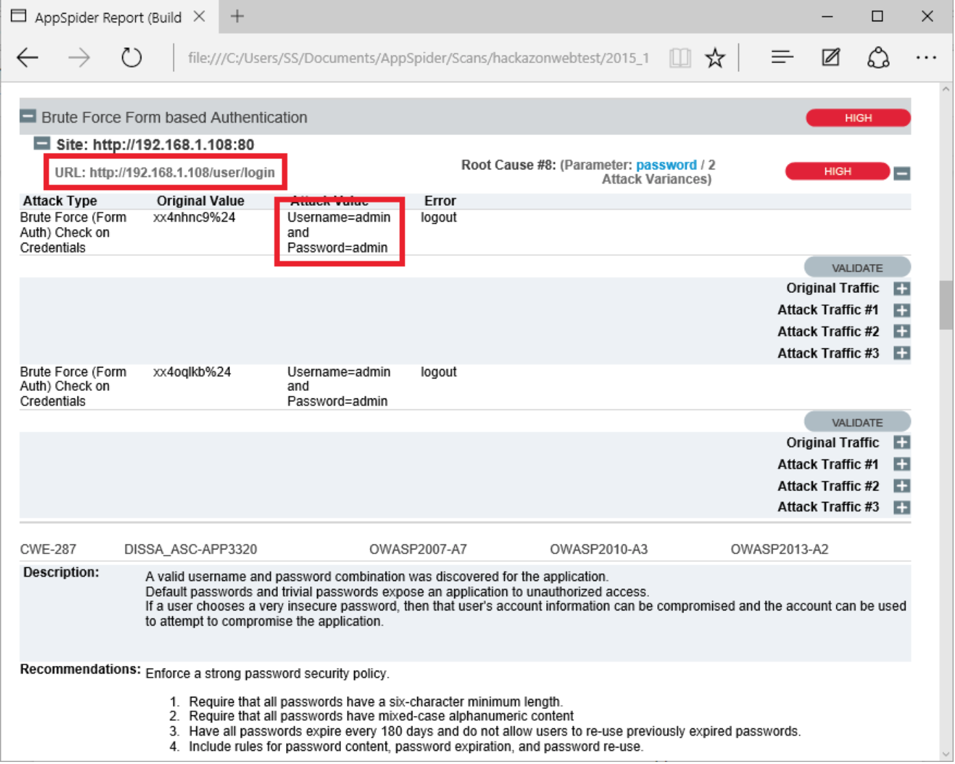
Task: Click second VALIDATE button
Action: point(857,422)
